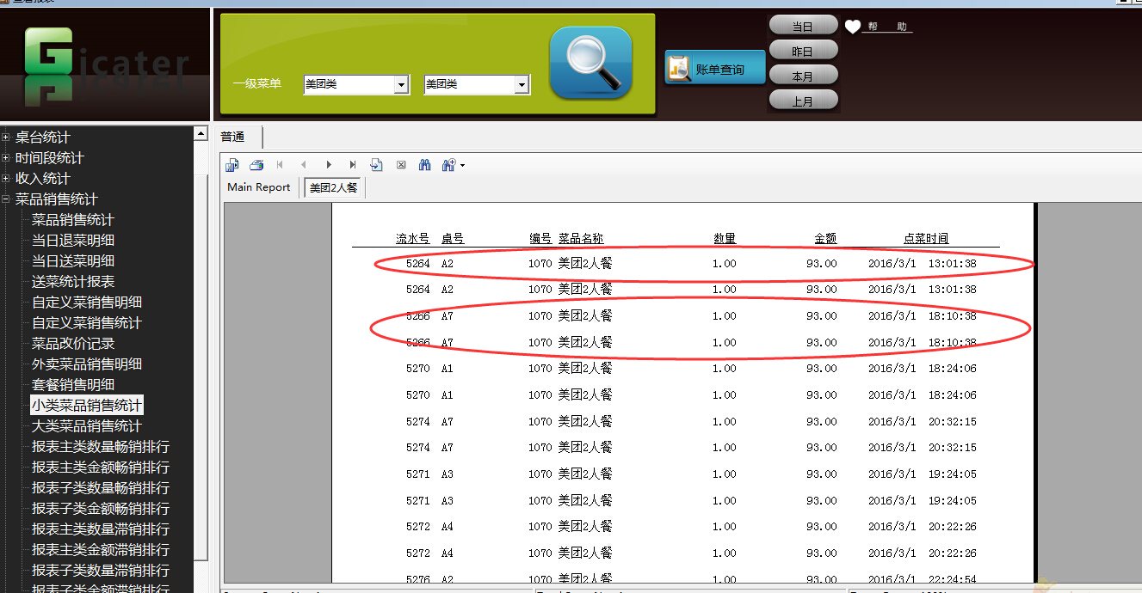Viewport: 1142px width, 593px height.
Task: Click the 昨日 button
Action: click(803, 51)
